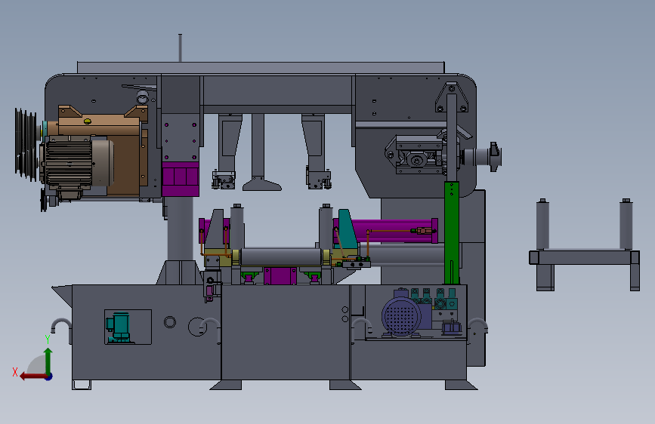Select the blade tension handwheel on the right

[x=495, y=156]
